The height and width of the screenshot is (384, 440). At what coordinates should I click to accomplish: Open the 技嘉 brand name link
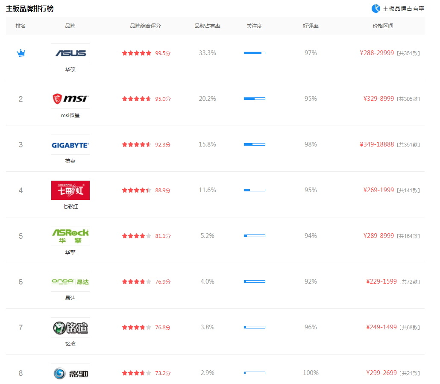click(x=70, y=161)
